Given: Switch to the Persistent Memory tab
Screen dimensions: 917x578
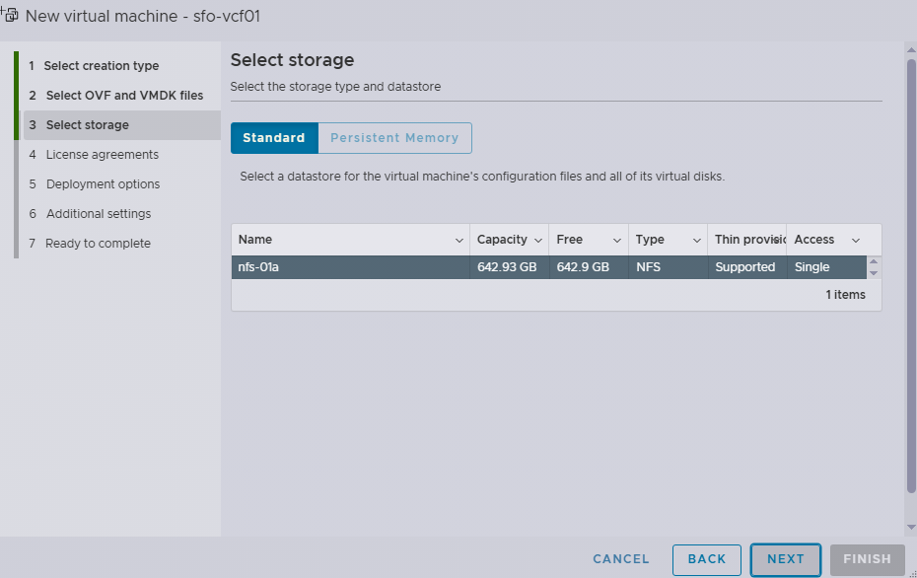Looking at the screenshot, I should [x=394, y=138].
